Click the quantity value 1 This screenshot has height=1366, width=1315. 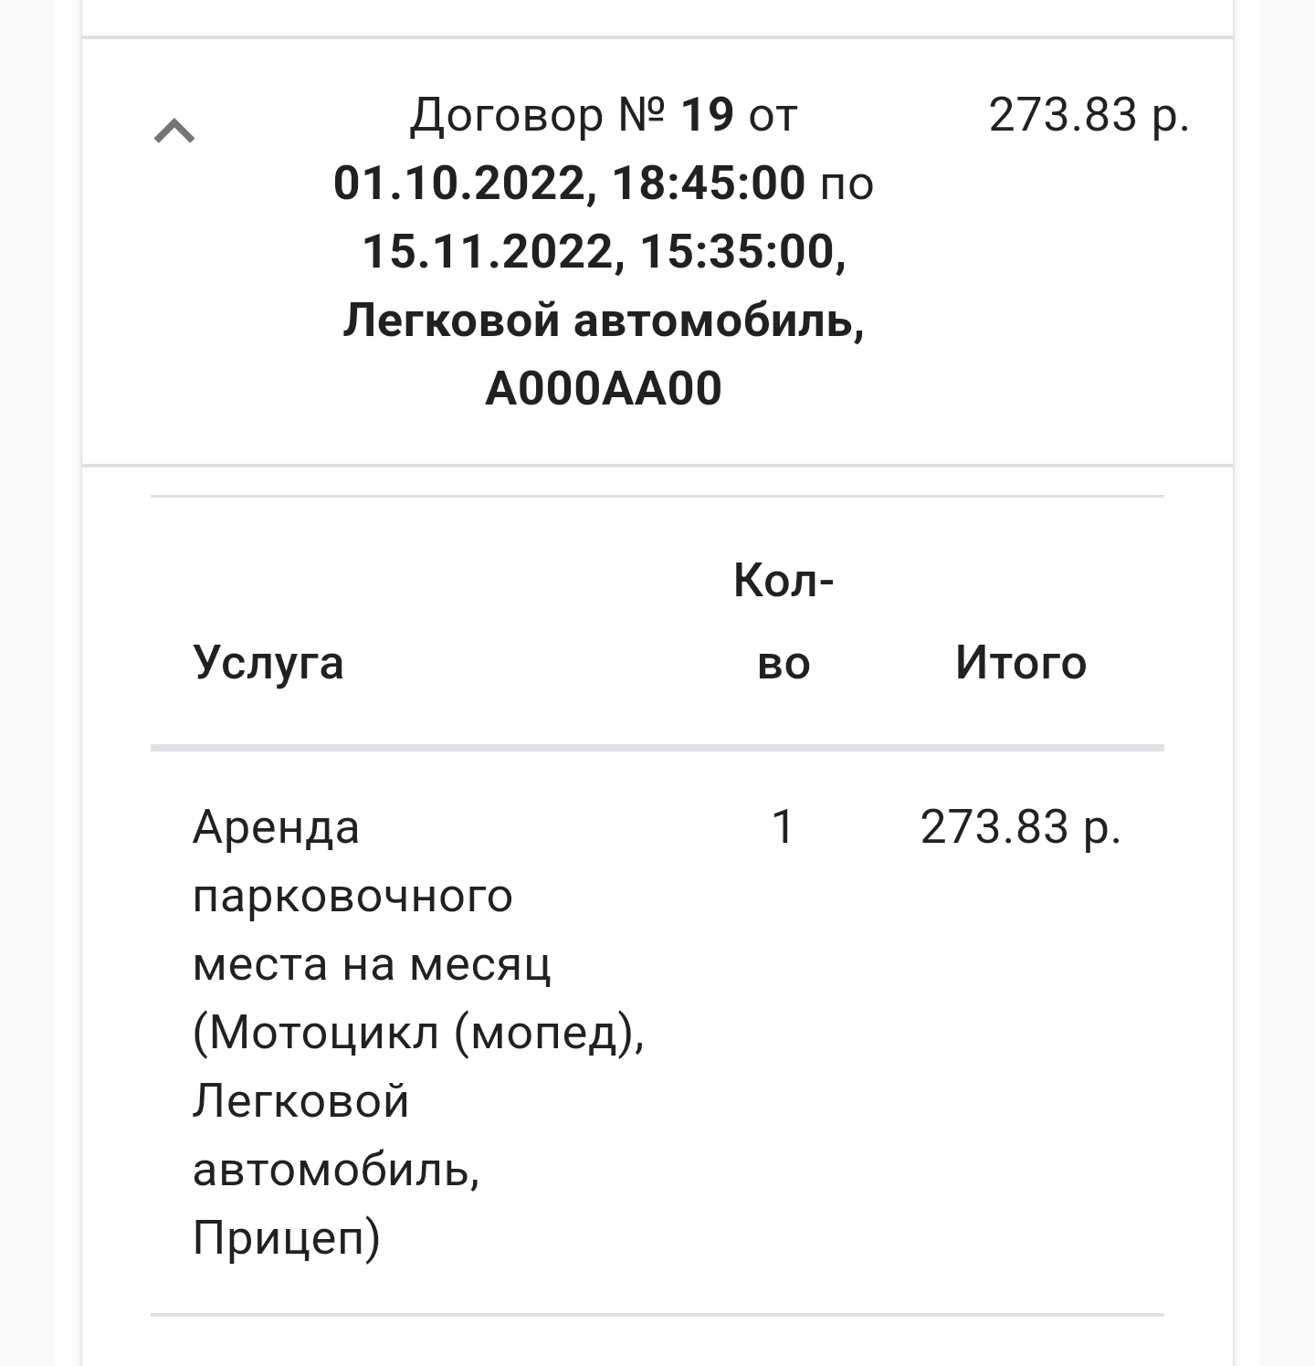[x=784, y=827]
